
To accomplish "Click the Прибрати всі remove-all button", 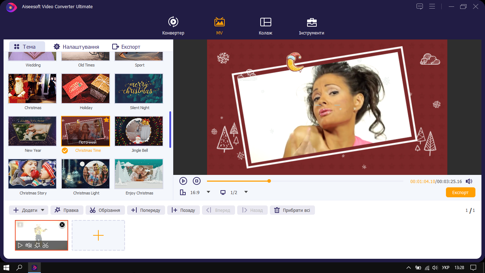I will [292, 210].
